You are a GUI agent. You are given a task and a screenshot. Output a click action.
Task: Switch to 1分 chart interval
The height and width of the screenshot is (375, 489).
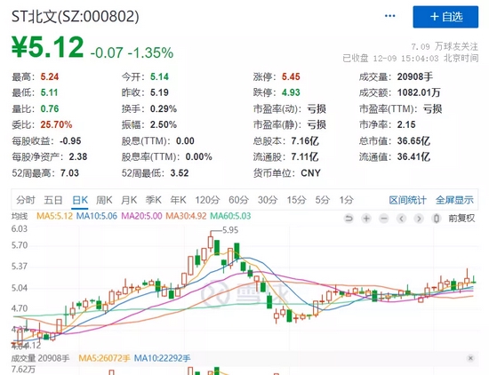(x=346, y=200)
